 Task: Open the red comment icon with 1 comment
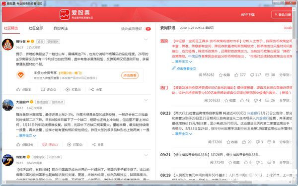tap(45, 144)
